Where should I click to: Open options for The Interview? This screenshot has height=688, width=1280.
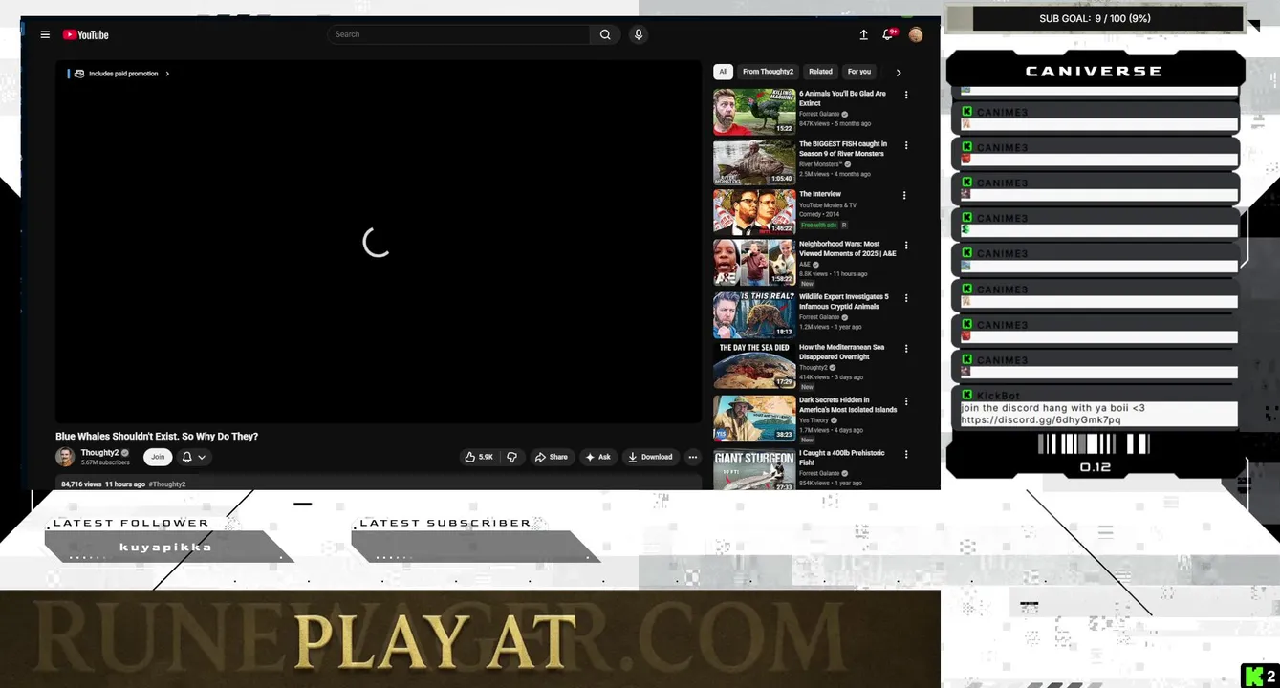[906, 195]
